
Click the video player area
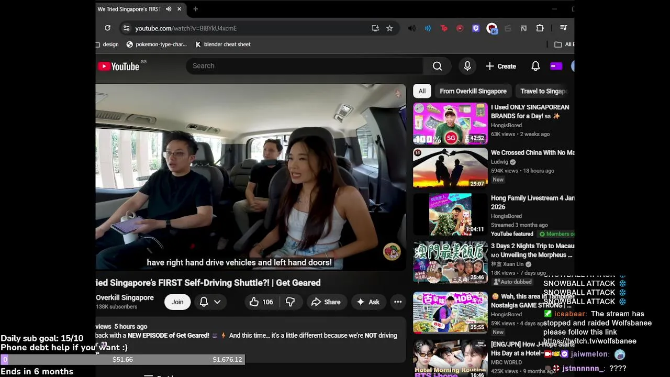point(251,177)
